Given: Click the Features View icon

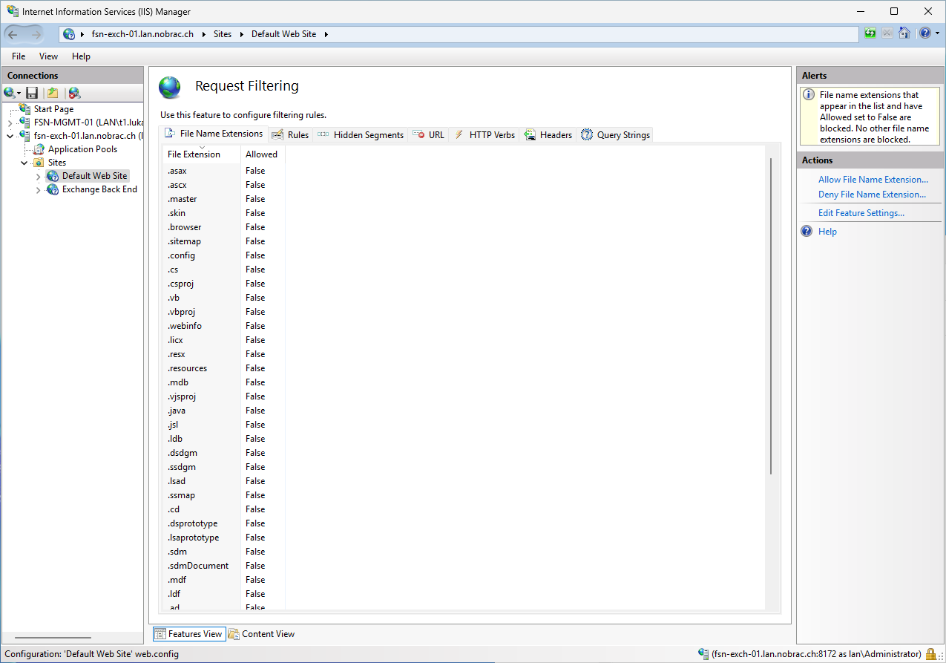Looking at the screenshot, I should tap(160, 634).
